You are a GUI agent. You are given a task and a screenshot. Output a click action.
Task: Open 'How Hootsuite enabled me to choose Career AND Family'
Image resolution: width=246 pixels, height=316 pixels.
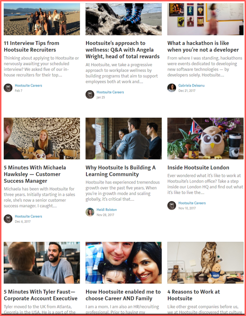(x=123, y=295)
